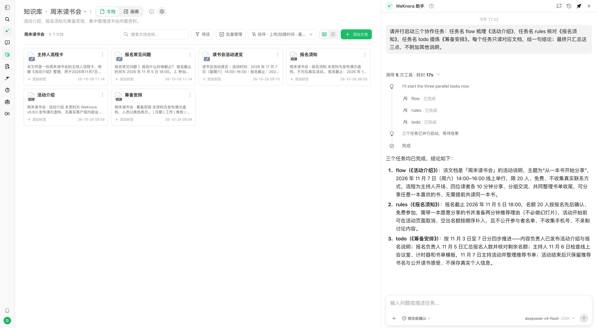View the rules subtask result
Viewport: 597px width, 328px height.
pos(420,111)
